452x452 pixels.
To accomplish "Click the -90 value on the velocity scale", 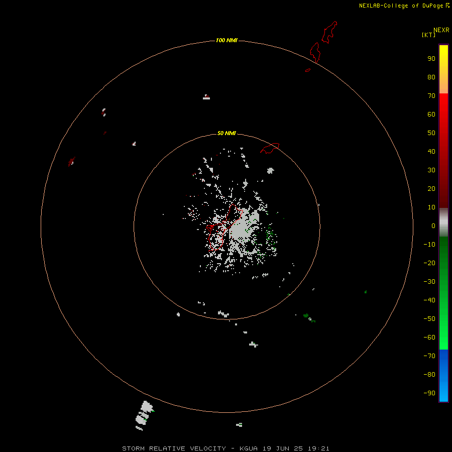I will [429, 393].
